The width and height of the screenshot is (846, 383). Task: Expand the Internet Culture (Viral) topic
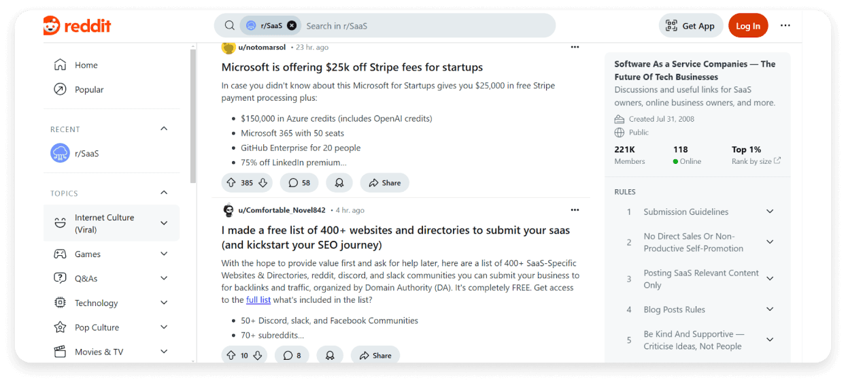[164, 223]
